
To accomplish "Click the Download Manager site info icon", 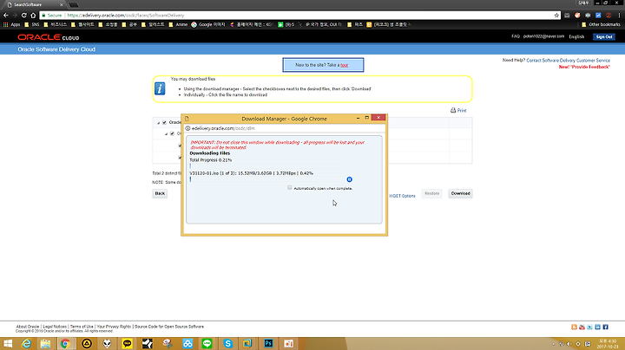I will click(187, 128).
